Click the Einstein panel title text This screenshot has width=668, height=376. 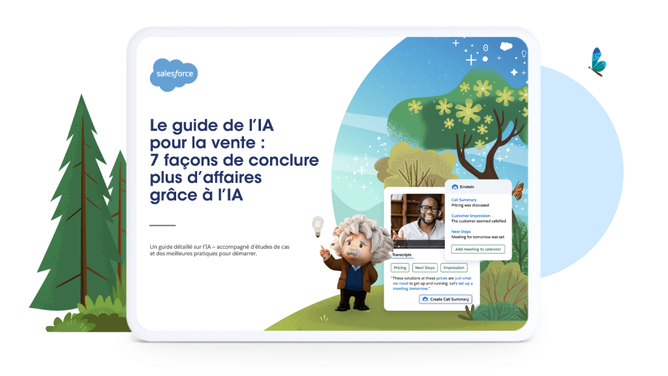click(x=467, y=187)
